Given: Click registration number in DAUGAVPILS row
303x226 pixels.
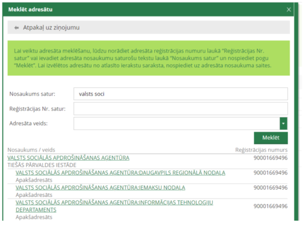Looking at the screenshot, I should coord(270,173).
